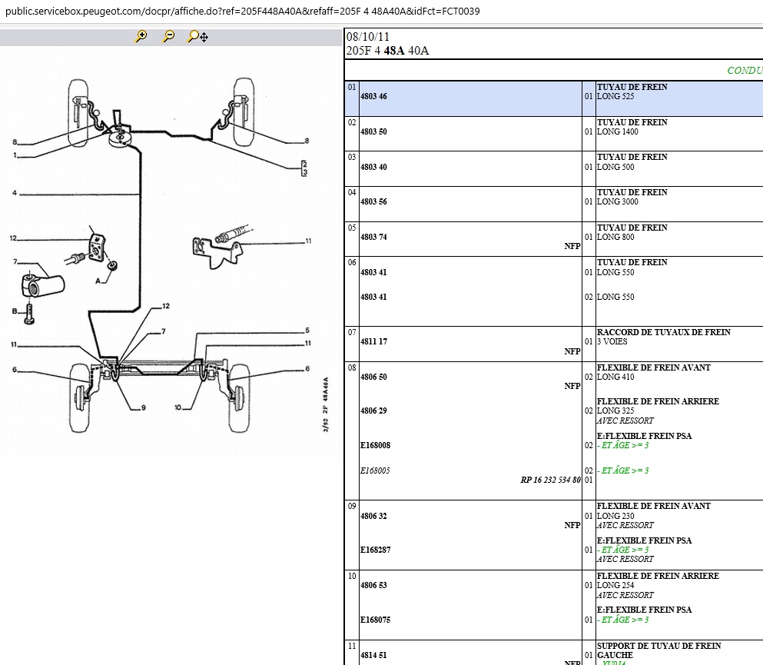Click callout number 5 in the diagram
The height and width of the screenshot is (665, 763).
click(307, 330)
